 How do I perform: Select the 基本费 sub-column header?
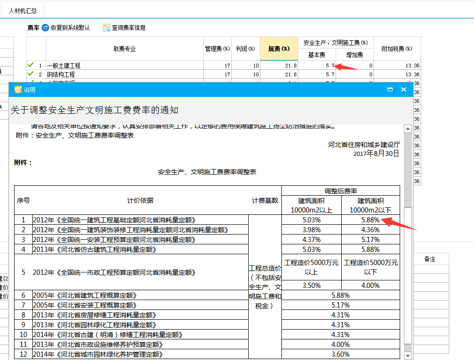[317, 55]
